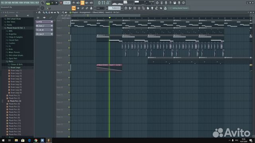The image size is (255, 143).
Task: Click the download tray icon in toolbar
Action: click(165, 8)
